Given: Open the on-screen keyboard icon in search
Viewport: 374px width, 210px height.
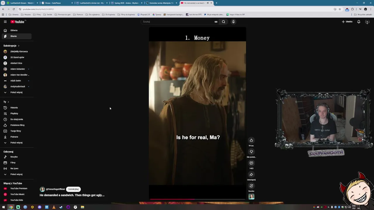Looking at the screenshot, I should (x=216, y=22).
